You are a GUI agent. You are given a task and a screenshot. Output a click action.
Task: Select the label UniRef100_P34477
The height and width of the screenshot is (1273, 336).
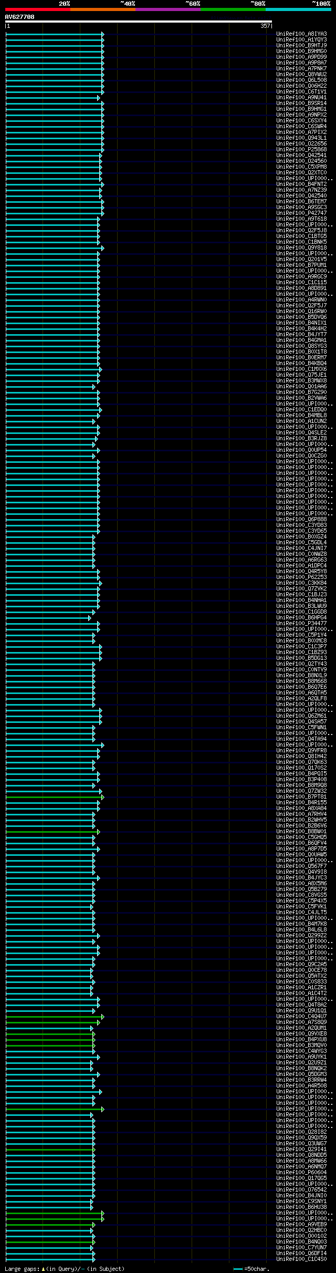click(301, 624)
